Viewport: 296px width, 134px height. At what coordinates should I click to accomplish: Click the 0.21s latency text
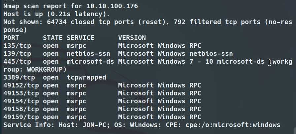coord(77,14)
